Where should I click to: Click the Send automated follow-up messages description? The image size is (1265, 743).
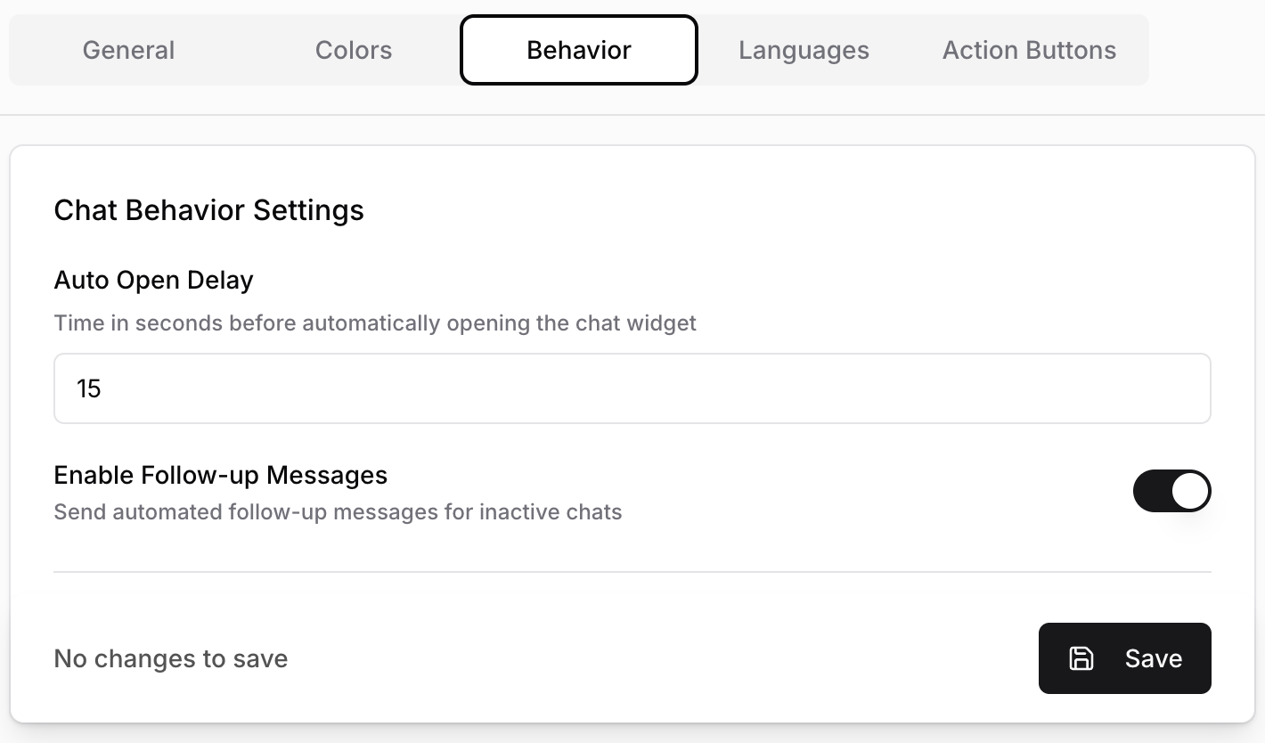click(339, 512)
